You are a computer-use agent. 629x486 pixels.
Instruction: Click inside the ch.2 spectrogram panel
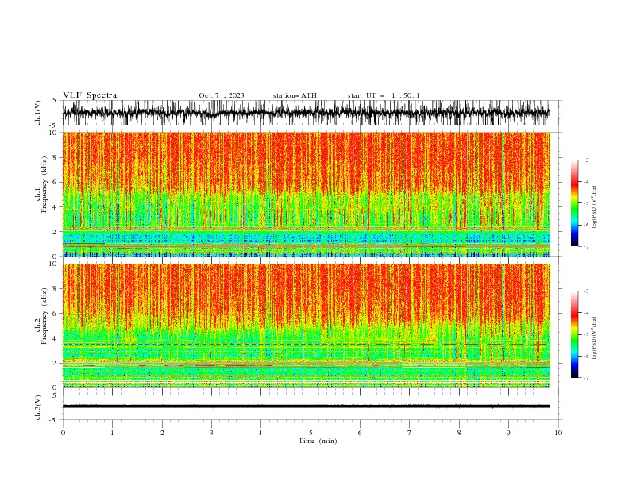[x=306, y=326]
